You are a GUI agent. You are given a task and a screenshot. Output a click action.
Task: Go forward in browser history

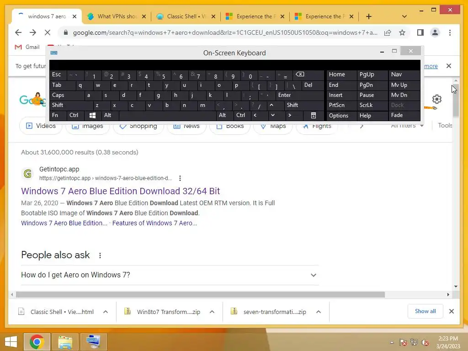pos(33,32)
